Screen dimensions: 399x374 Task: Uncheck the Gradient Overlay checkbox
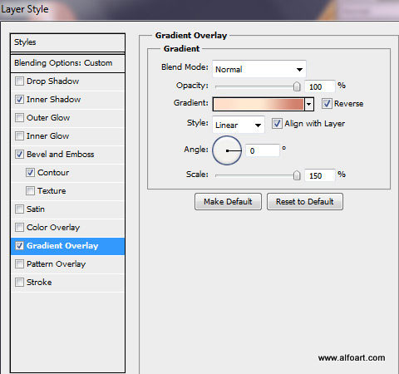tap(19, 246)
